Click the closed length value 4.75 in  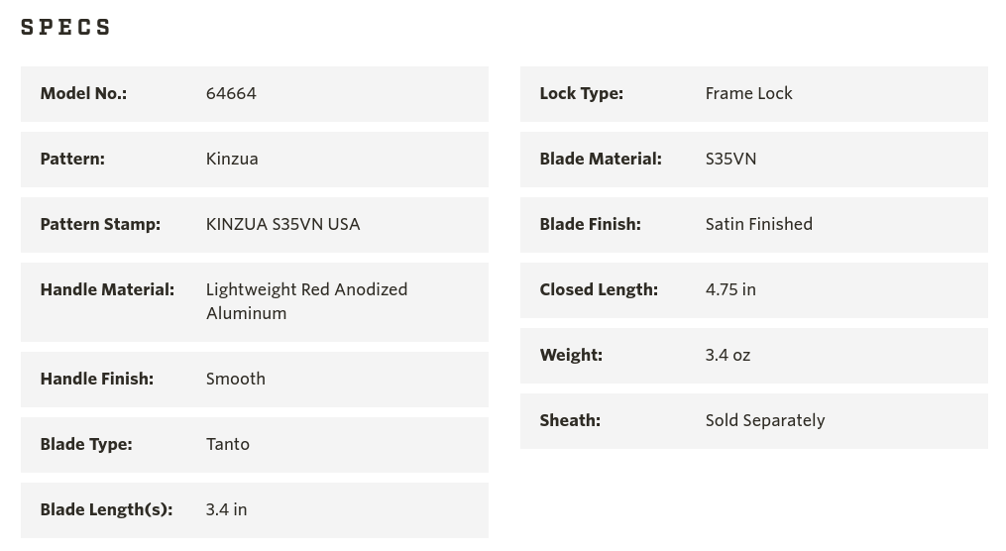click(730, 289)
